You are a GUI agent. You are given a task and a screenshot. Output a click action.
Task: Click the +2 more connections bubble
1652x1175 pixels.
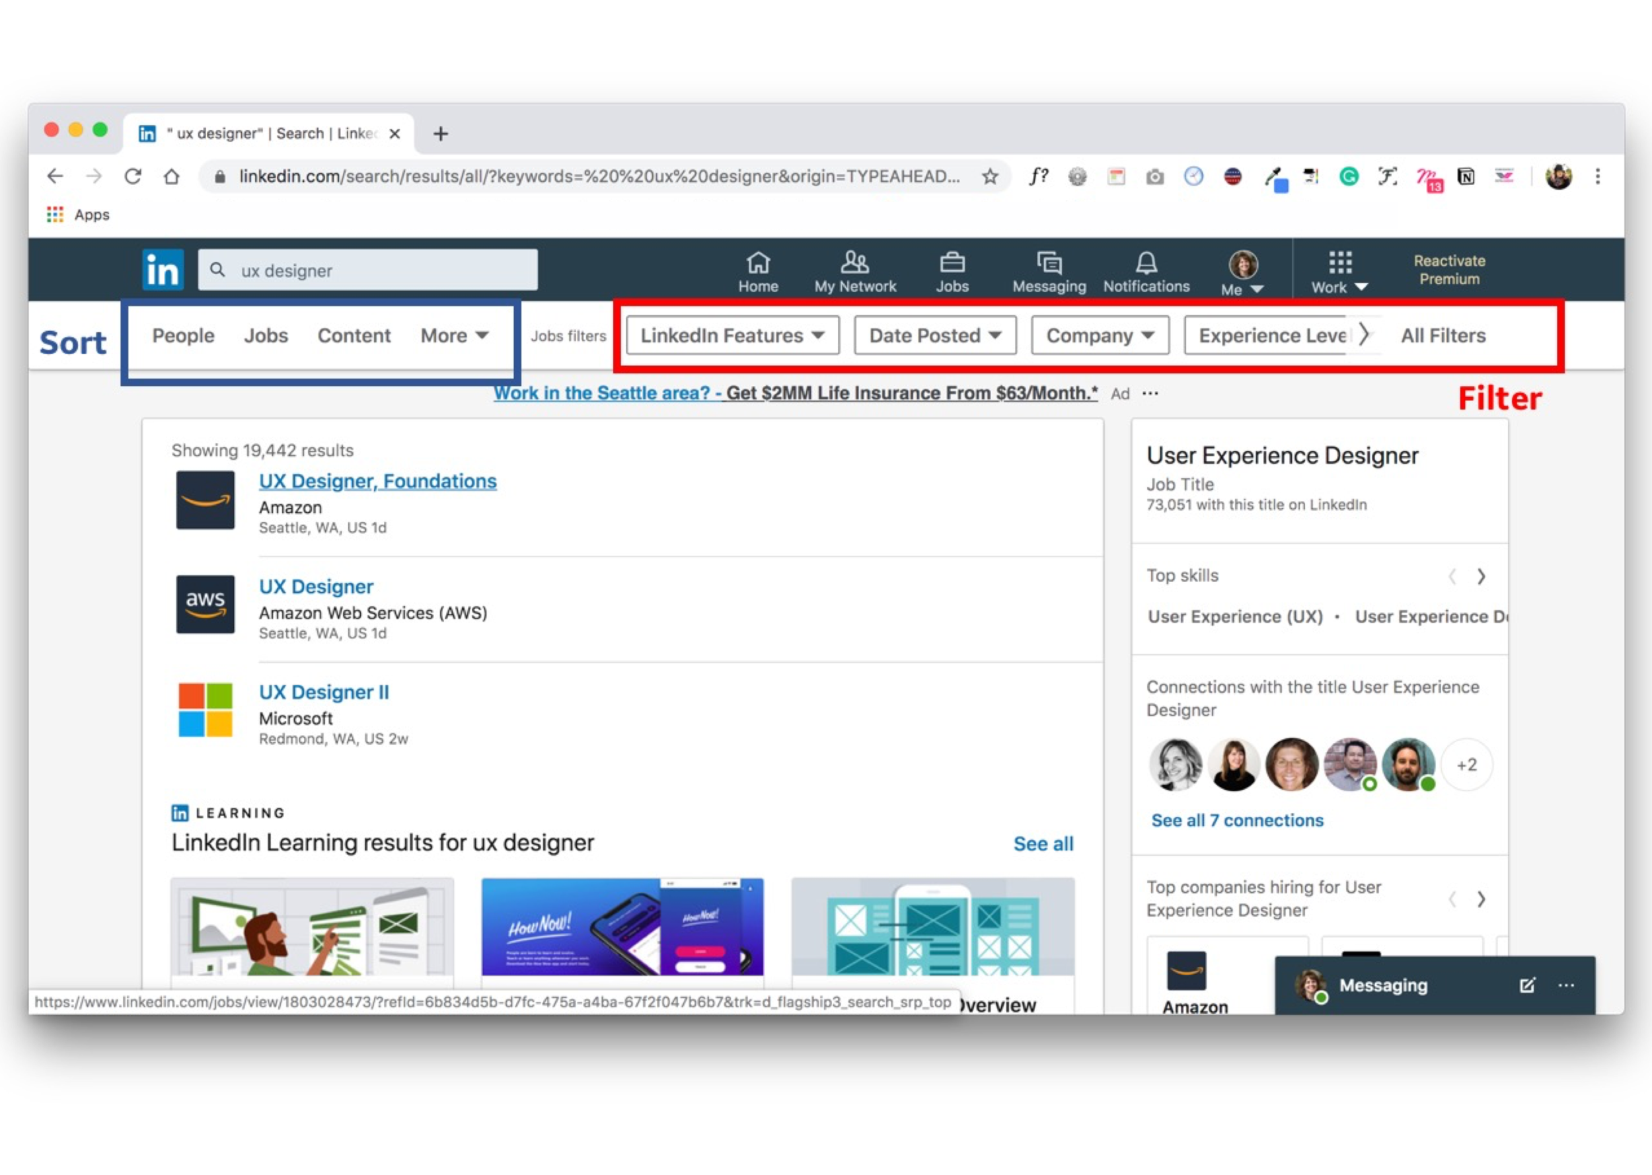(x=1466, y=765)
